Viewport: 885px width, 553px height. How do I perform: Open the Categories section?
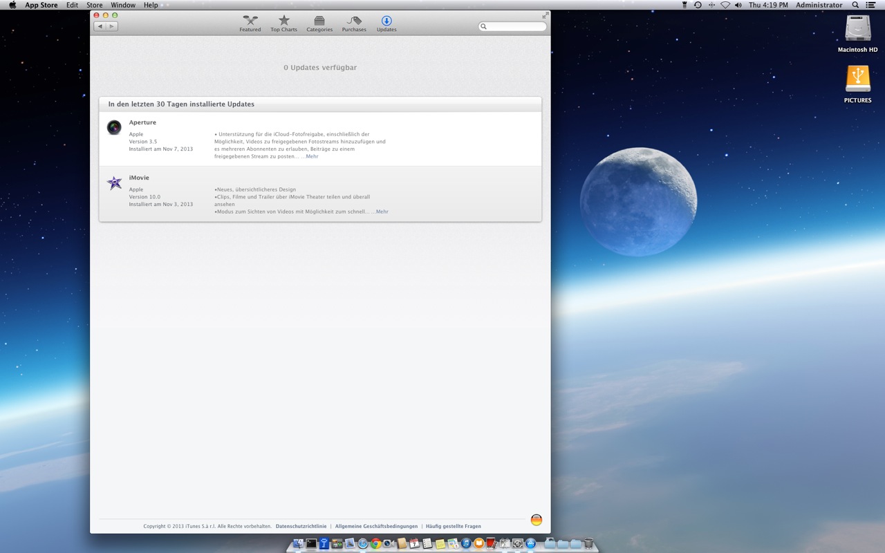coord(319,24)
